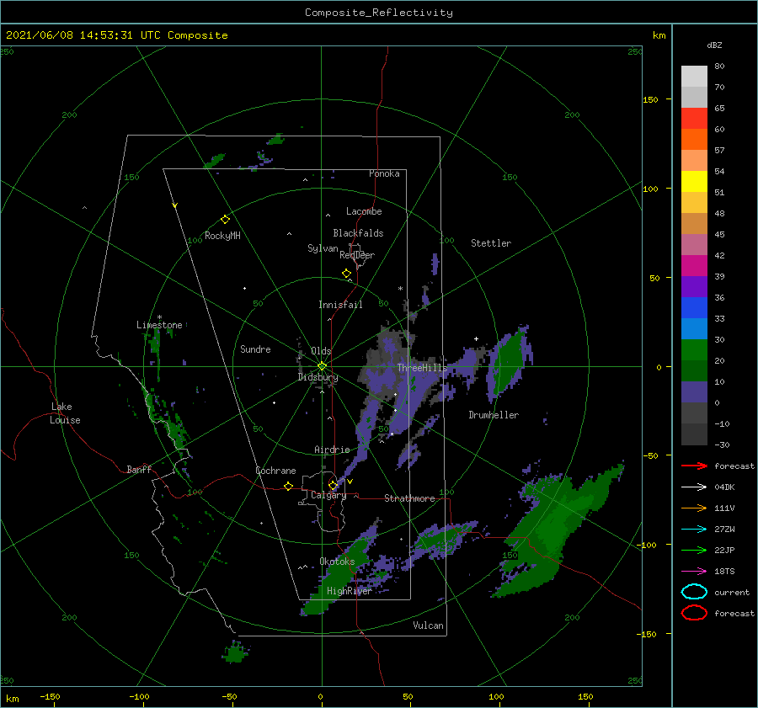Click the 'Ponoka' city label
Screen dimensions: 758x708
[x=384, y=173]
